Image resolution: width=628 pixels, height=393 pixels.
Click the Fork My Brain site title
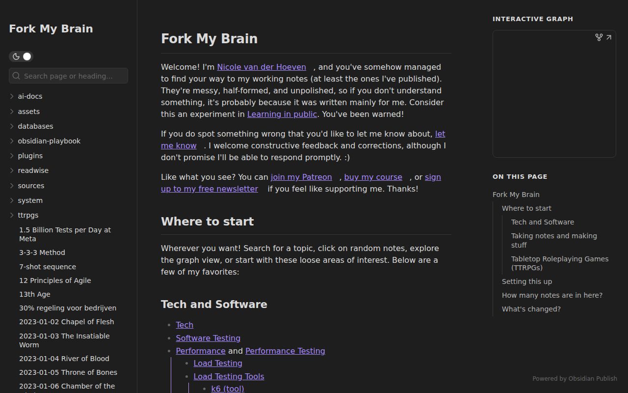51,28
